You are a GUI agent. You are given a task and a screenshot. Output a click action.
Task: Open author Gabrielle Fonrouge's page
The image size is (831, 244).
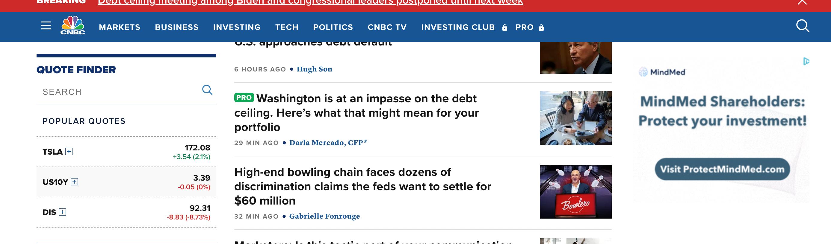tap(324, 216)
